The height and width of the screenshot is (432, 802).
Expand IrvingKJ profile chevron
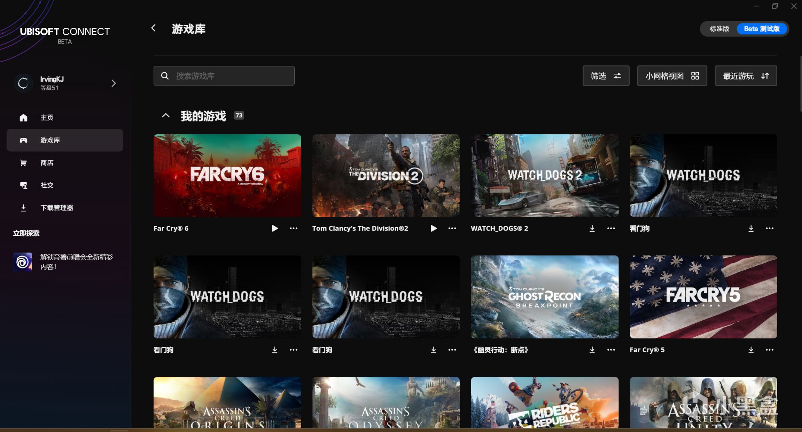pyautogui.click(x=113, y=83)
